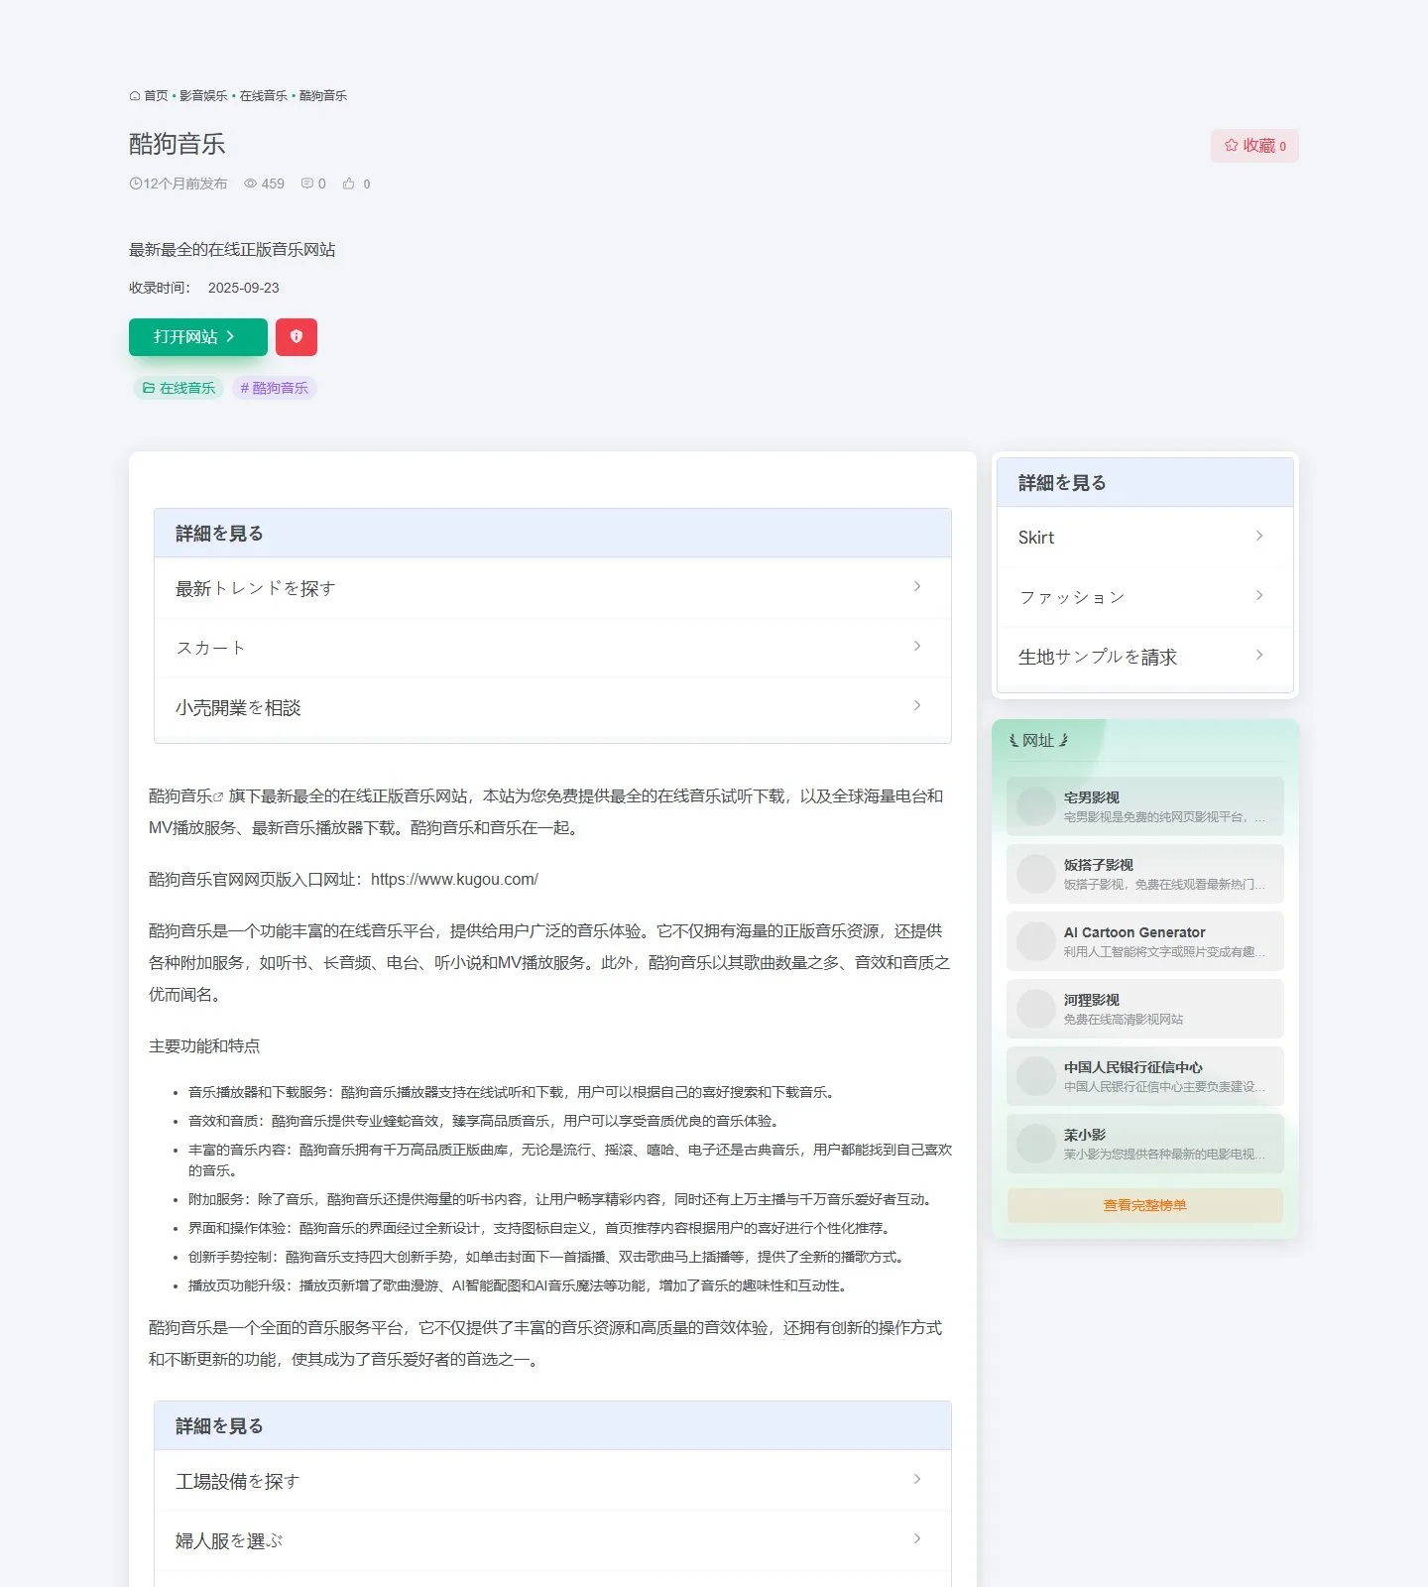Viewport: 1428px width, 1587px height.
Task: Open ファッション sidebar row
Action: click(1145, 596)
